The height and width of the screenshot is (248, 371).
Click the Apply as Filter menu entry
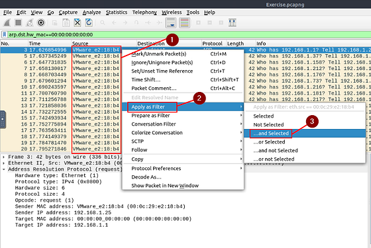(183, 106)
